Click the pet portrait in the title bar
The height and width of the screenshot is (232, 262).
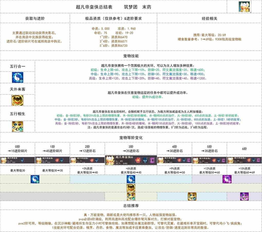pos(244,7)
